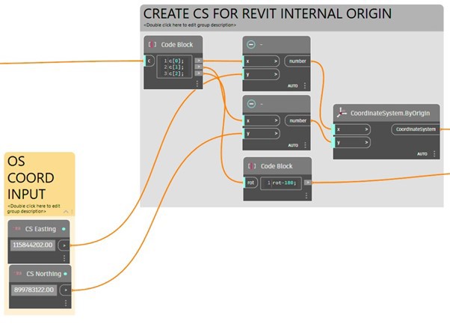The image size is (450, 327).
Task: Click the rot input port
Action: pos(250,183)
